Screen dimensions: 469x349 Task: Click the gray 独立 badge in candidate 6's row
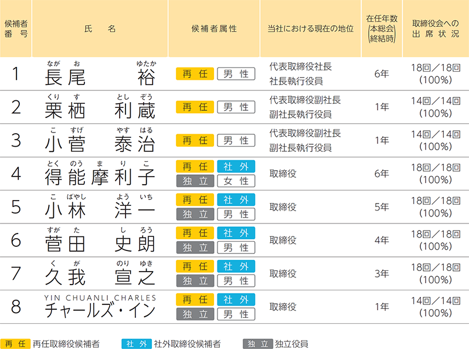coord(195,248)
